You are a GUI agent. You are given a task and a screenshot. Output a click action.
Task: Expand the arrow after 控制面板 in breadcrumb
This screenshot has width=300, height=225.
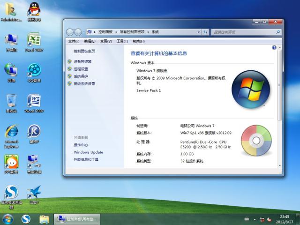coord(116,32)
